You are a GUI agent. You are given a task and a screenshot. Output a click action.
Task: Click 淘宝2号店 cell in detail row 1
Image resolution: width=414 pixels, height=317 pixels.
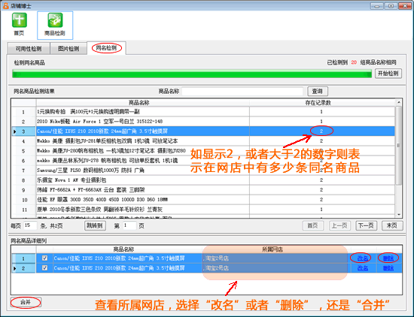[276, 258]
